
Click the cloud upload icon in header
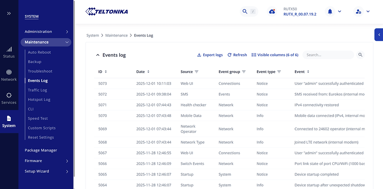272,11
